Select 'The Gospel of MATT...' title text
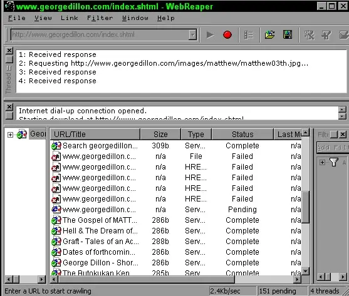The height and width of the screenshot is (296, 349). [x=100, y=220]
